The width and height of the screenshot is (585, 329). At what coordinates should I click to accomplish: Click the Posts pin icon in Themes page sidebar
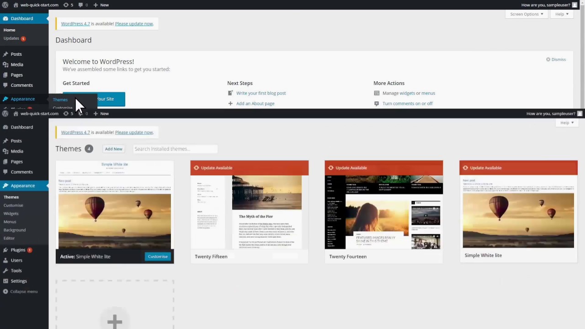[x=5, y=141]
